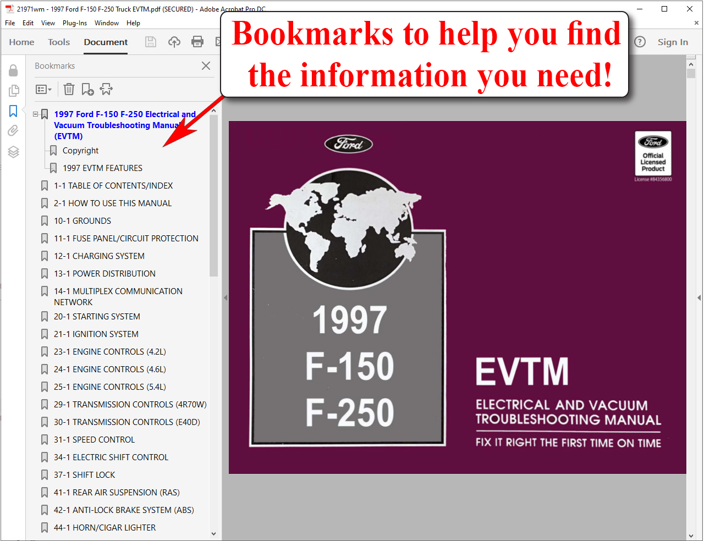Viewport: 704px width, 541px height.
Task: Open 42-1 ANTI-LOCK BRAKE SYSTEM (ABS) bookmark
Action: [124, 510]
